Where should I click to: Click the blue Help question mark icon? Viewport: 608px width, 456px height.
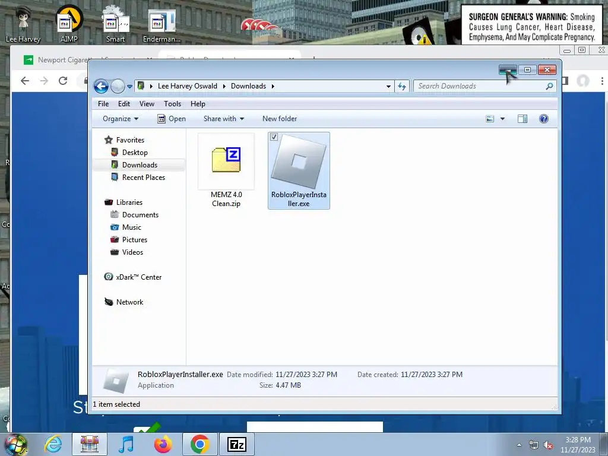click(x=544, y=119)
